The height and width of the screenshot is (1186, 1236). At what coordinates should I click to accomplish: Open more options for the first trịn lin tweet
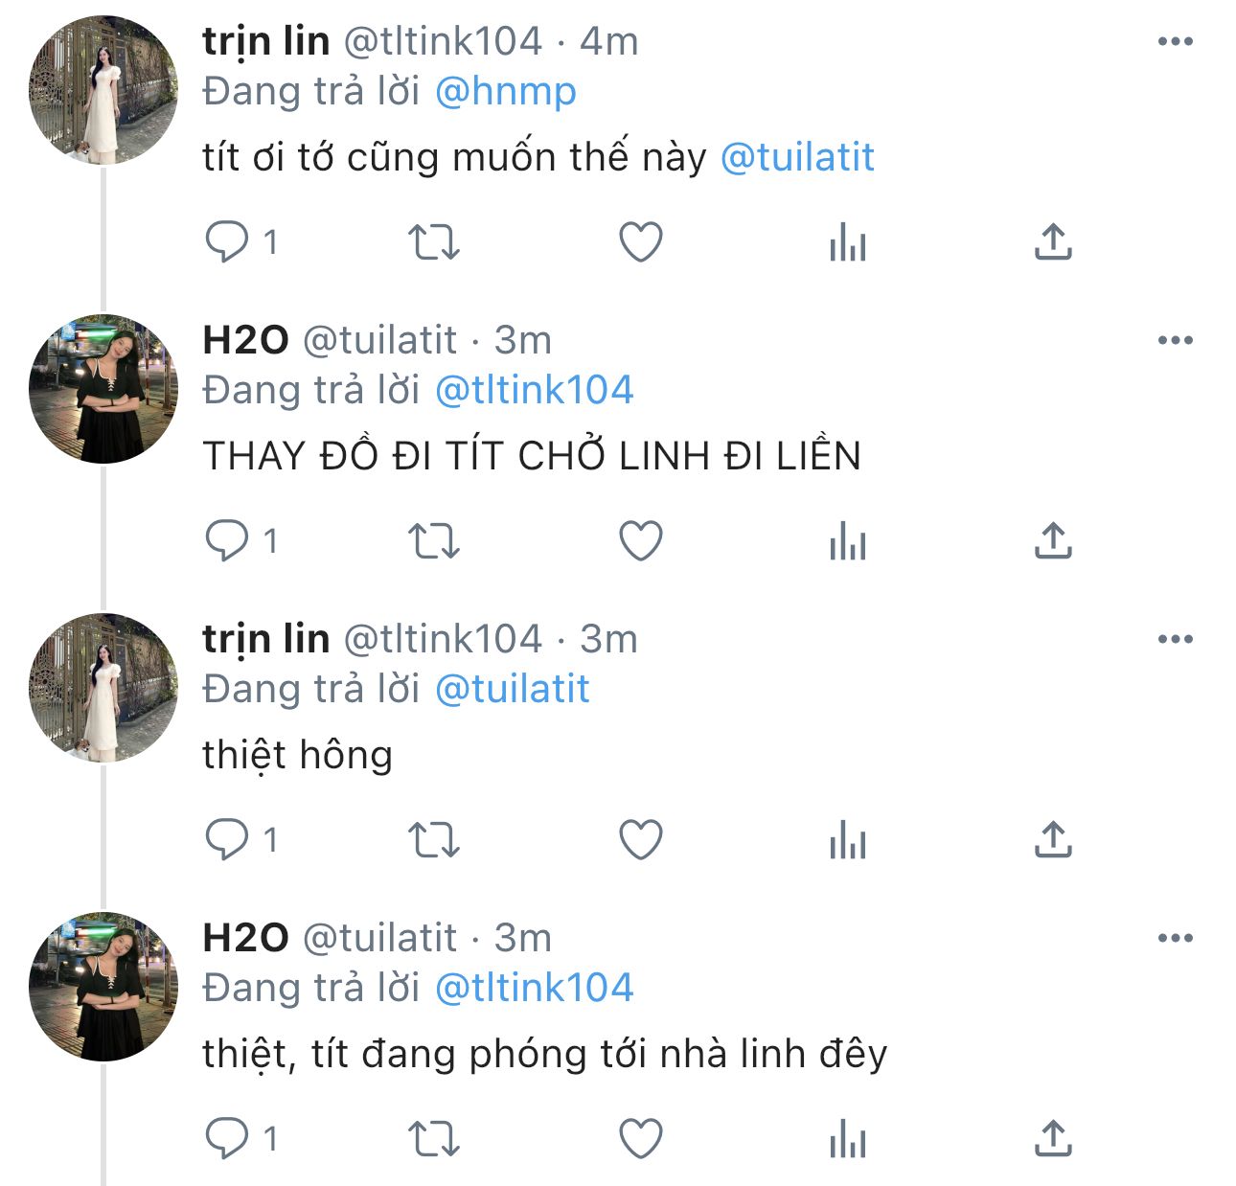tap(1175, 41)
